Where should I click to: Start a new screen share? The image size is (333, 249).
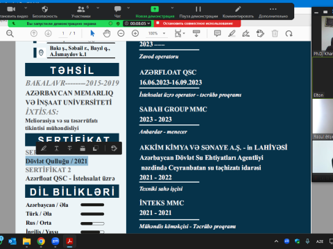coord(155,12)
